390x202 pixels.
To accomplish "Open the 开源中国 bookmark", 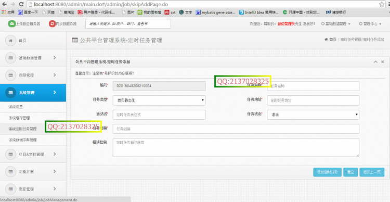I will point(302,12).
